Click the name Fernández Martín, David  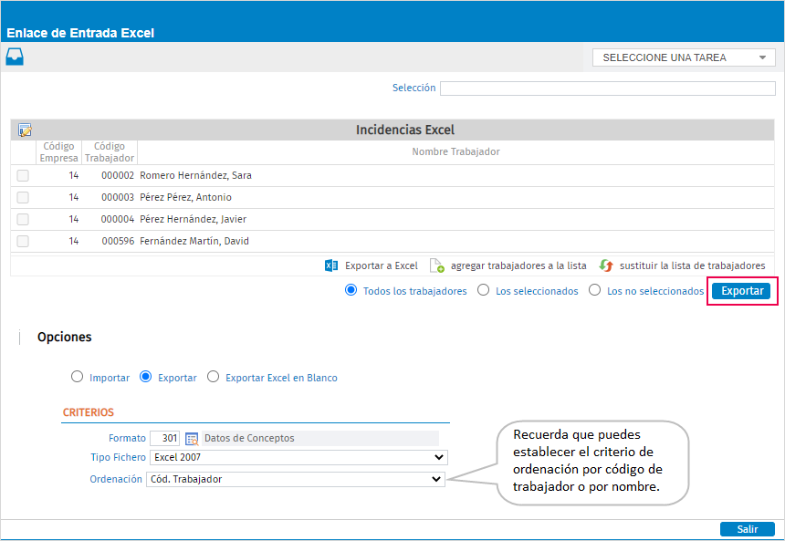coord(194,241)
